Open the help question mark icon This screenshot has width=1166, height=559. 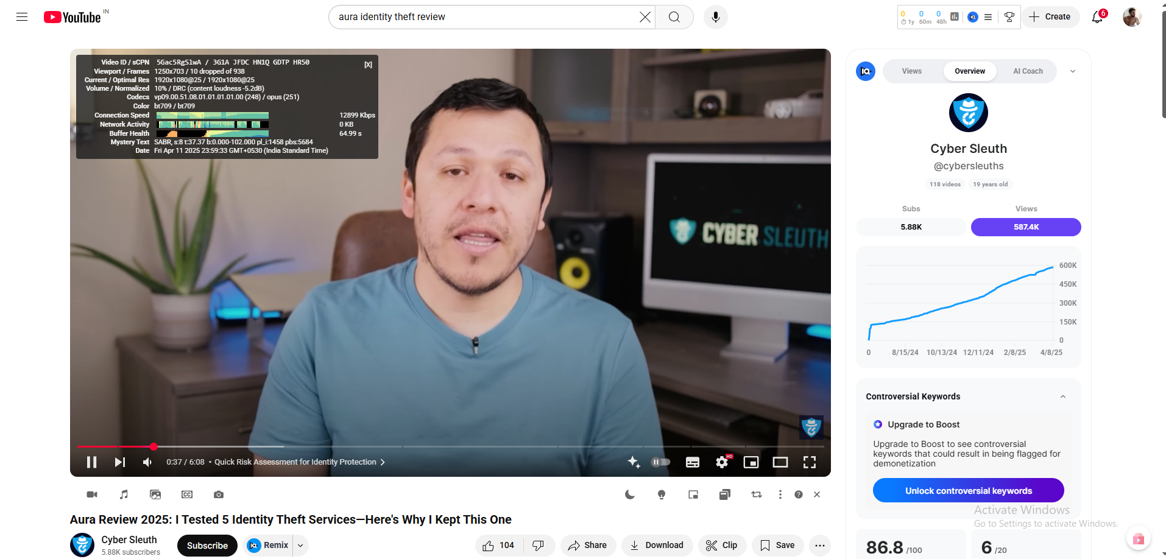click(799, 494)
